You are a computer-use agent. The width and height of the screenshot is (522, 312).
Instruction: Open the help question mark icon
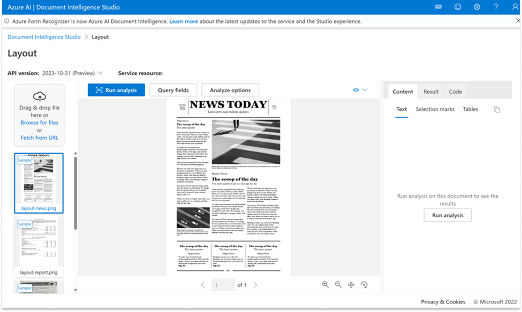(x=496, y=7)
